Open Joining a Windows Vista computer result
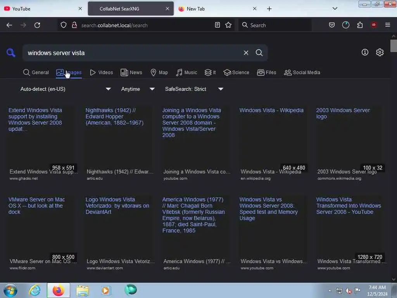Image resolution: width=397 pixels, height=298 pixels. click(x=196, y=143)
